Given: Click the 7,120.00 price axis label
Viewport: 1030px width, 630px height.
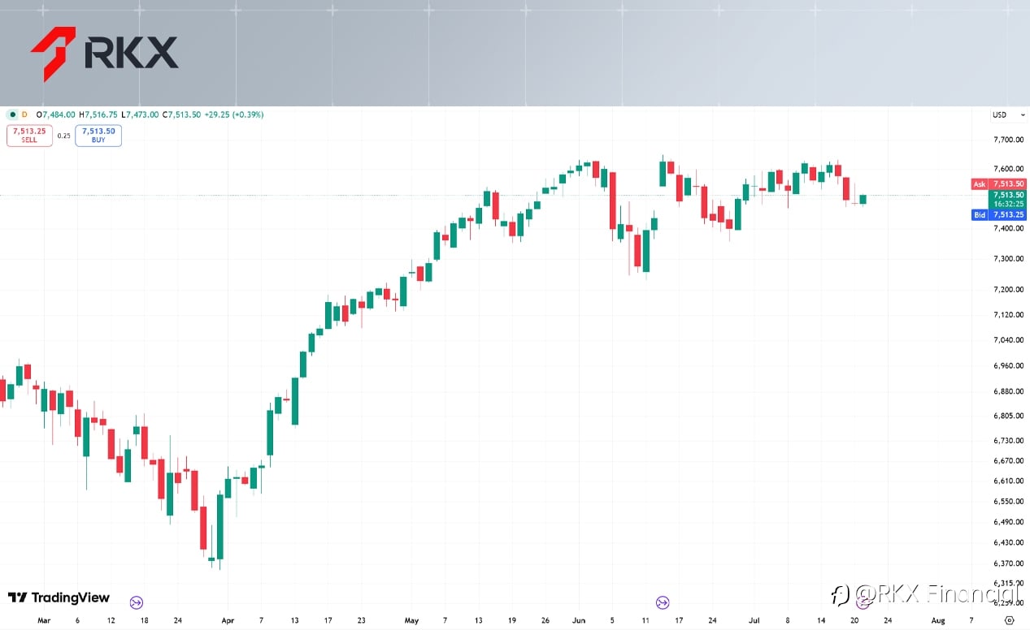Looking at the screenshot, I should pyautogui.click(x=1008, y=315).
